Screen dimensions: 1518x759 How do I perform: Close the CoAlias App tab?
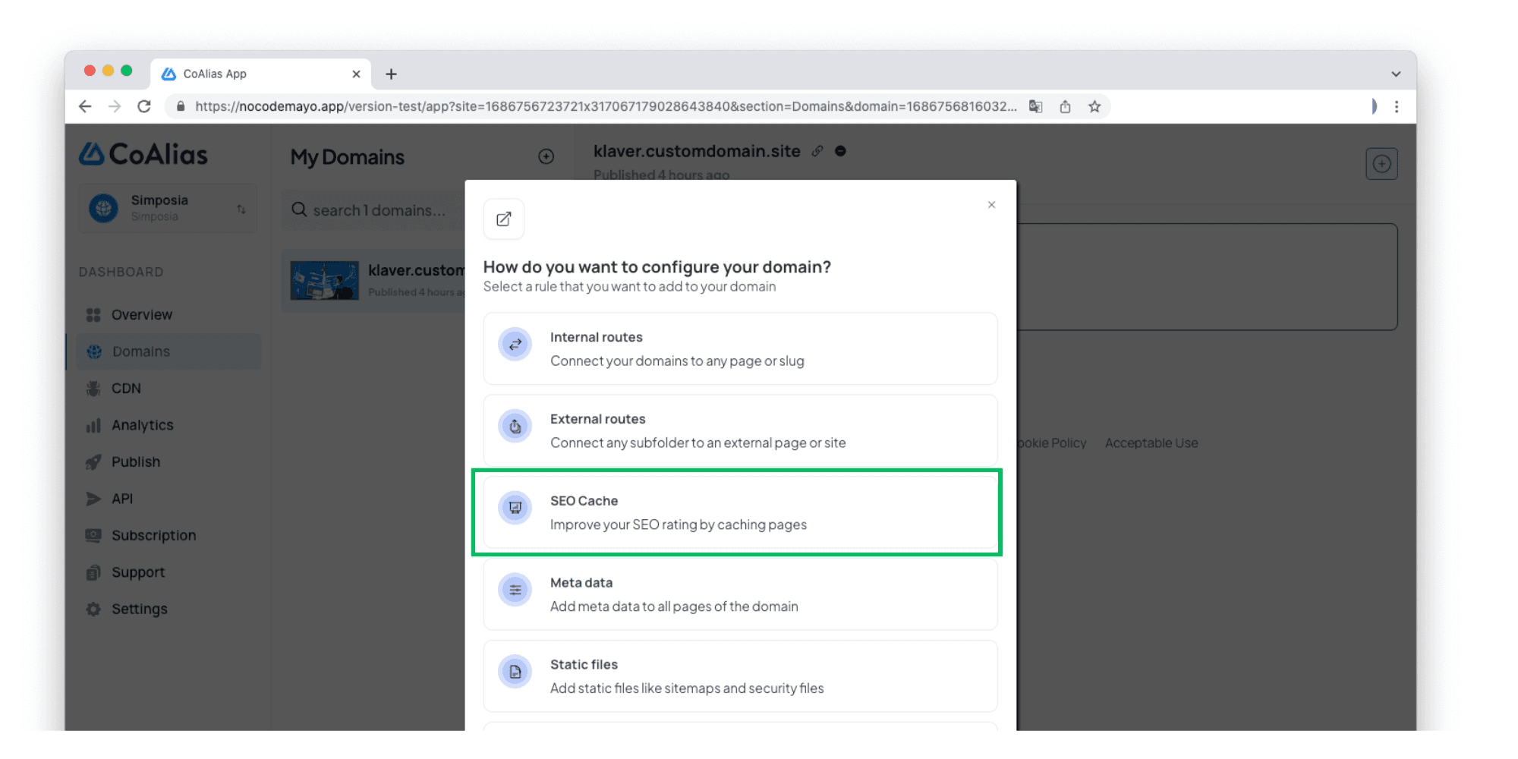356,74
